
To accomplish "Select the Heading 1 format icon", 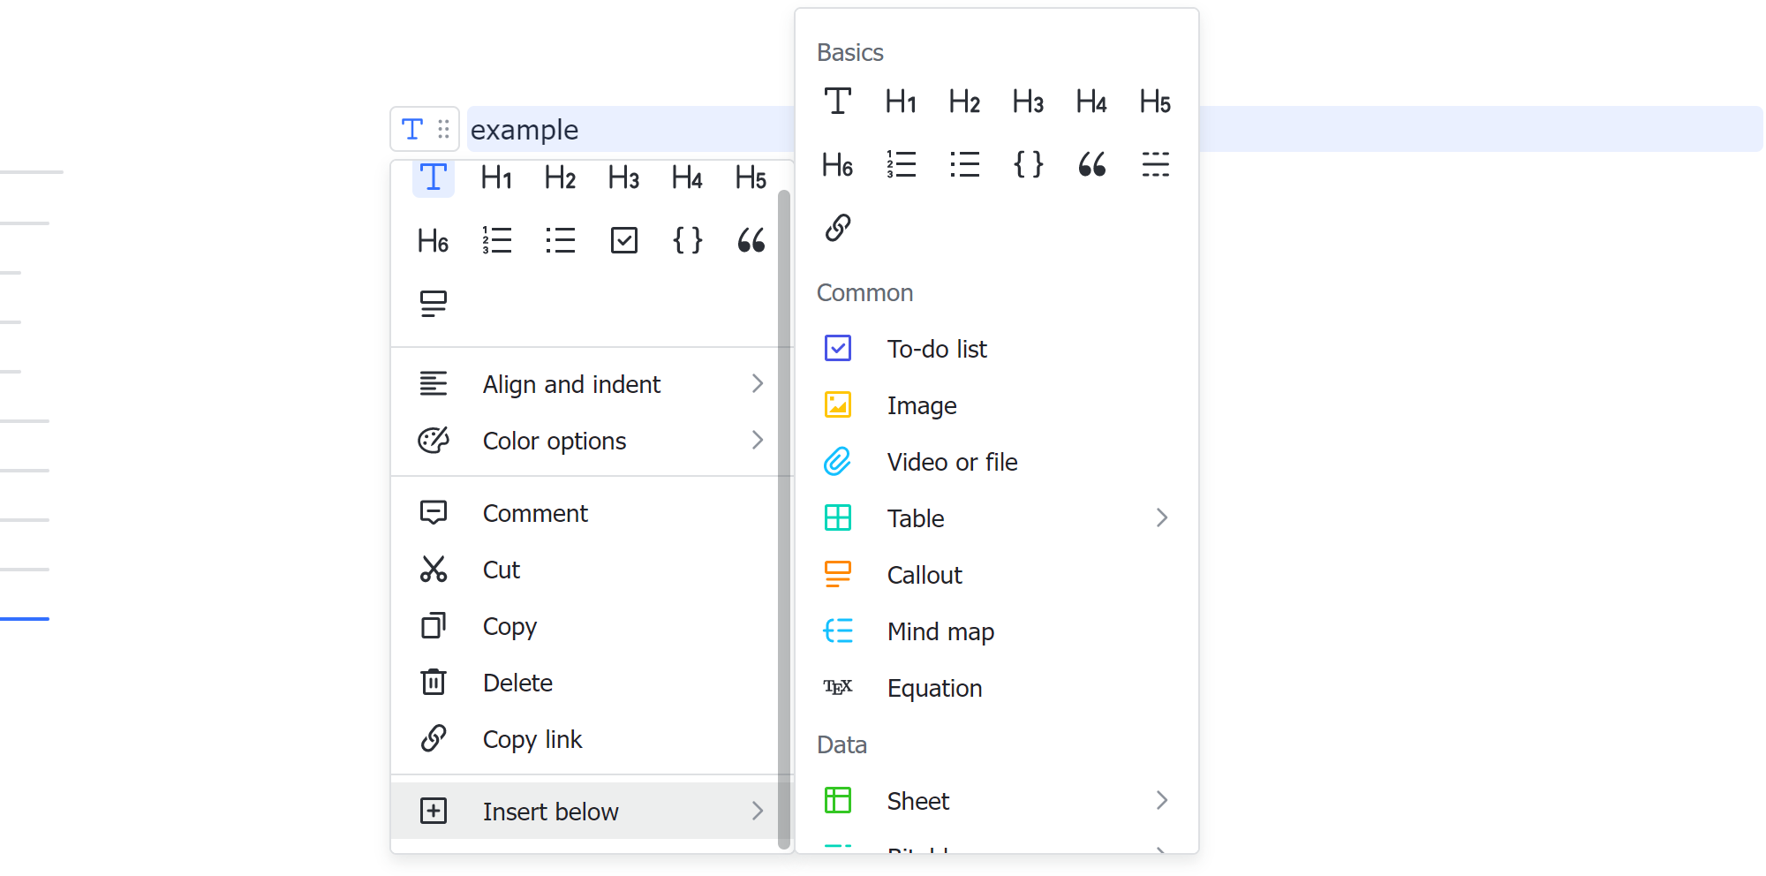I will tap(496, 177).
